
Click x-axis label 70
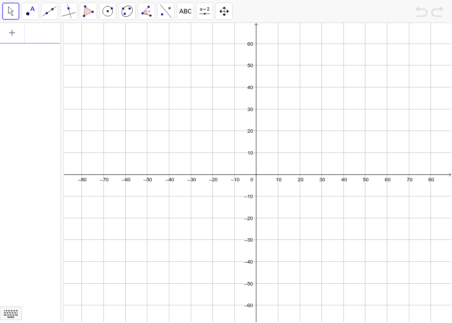409,180
